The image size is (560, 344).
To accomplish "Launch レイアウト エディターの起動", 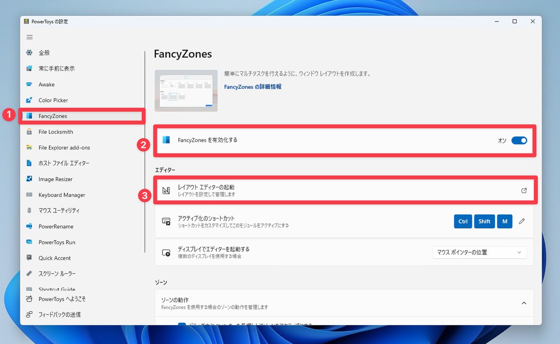I will tap(344, 191).
